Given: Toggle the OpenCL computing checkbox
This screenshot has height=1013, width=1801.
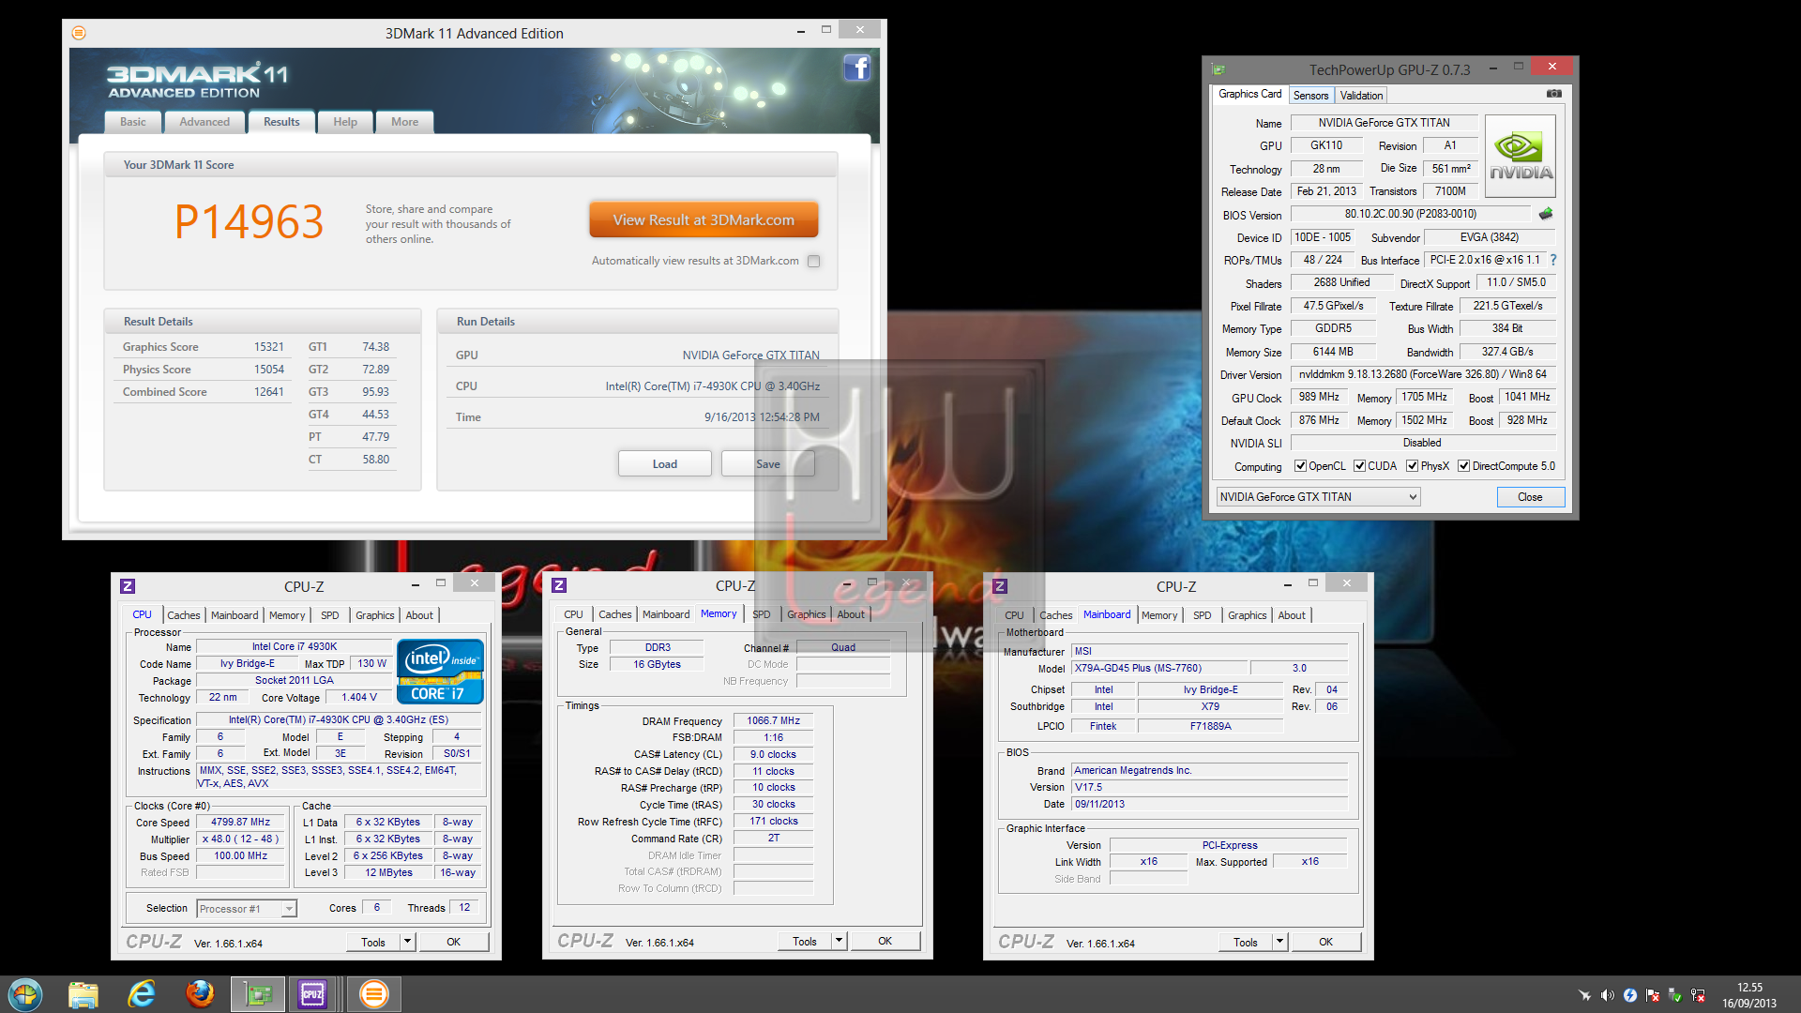Looking at the screenshot, I should pyautogui.click(x=1300, y=466).
